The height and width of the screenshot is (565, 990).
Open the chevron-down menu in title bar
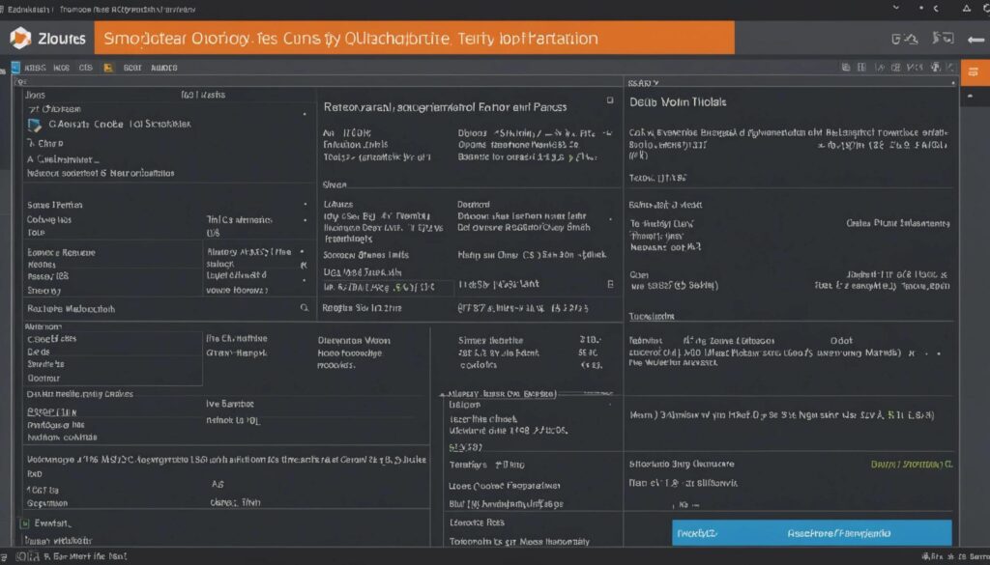pyautogui.click(x=896, y=8)
